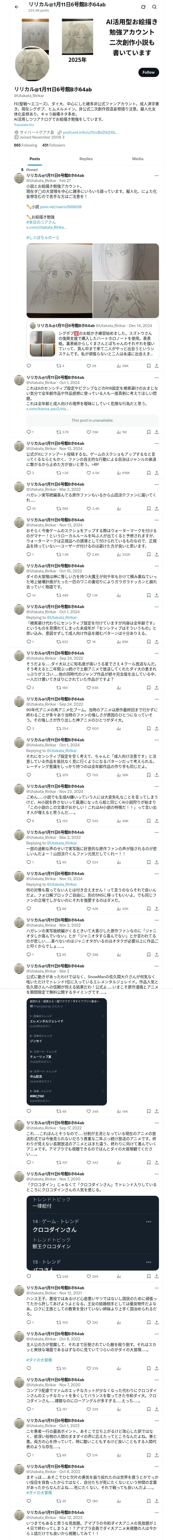Viewport: 173px width, 1540px height.
Task: Bookmark the pinned Feb 27 post
Action: pos(148,366)
